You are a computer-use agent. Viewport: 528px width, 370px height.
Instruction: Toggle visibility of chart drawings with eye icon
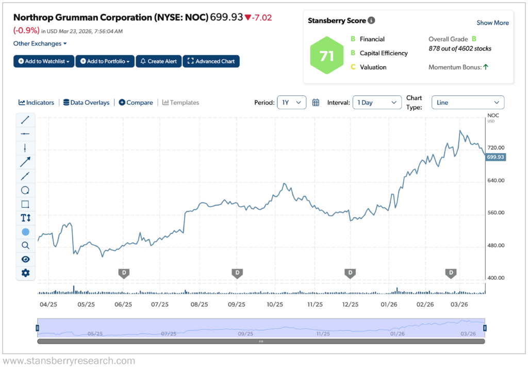tap(25, 259)
